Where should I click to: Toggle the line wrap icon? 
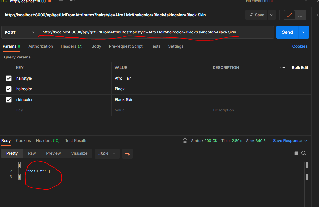point(128,154)
